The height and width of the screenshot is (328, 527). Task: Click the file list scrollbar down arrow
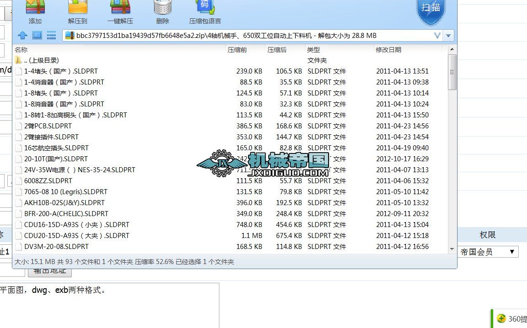(452, 249)
